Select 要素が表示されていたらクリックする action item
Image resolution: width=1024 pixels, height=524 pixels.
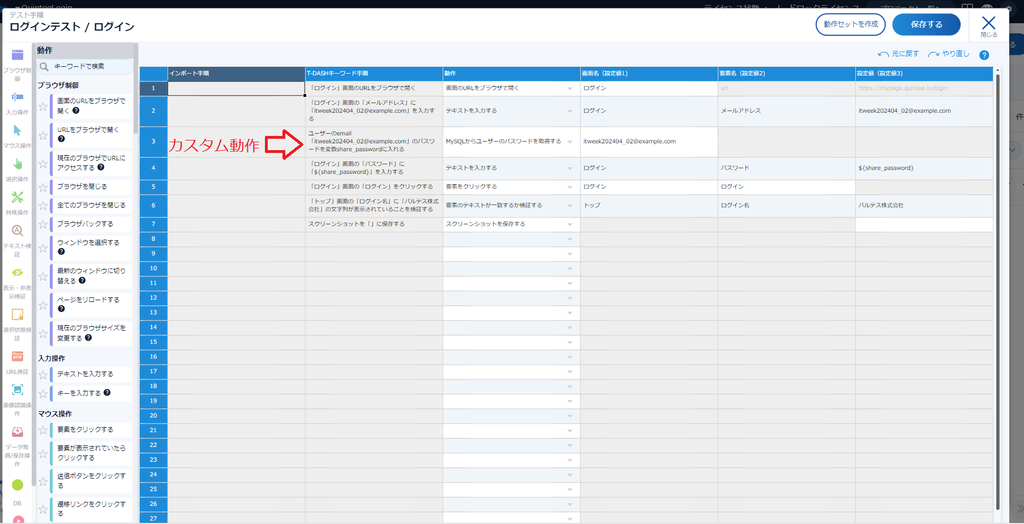[x=91, y=453]
